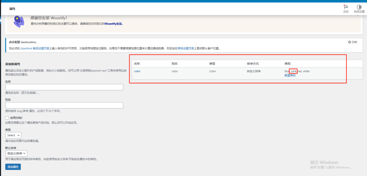The width and height of the screenshot is (367, 176).
Task: Click the 名称 column header
Action: tap(137, 64)
